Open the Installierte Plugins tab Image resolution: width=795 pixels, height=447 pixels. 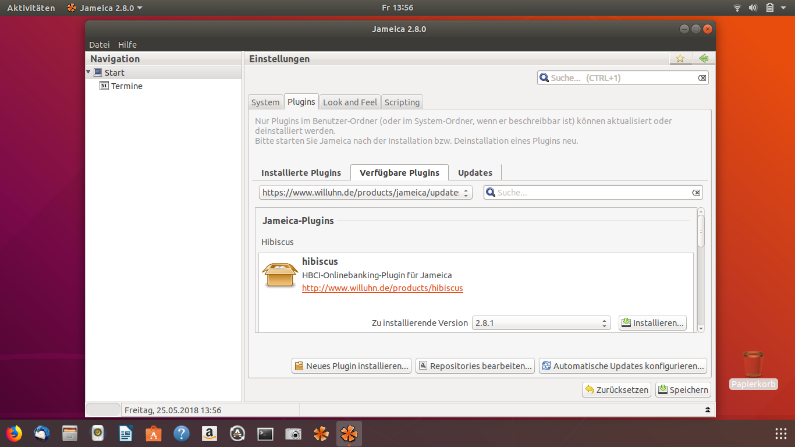click(x=301, y=173)
